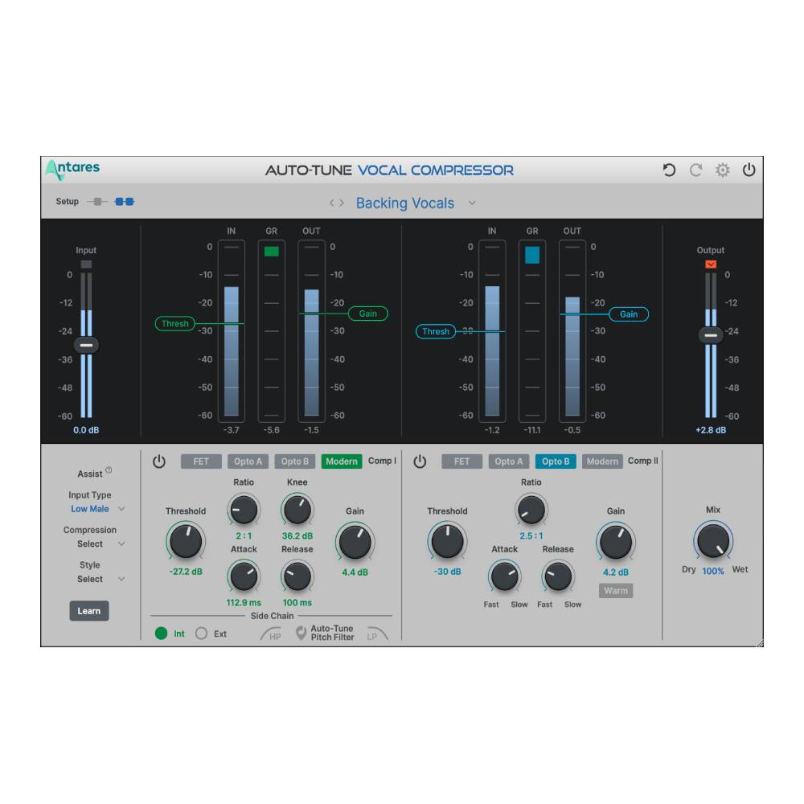804x804 pixels.
Task: Select Modern mode in Comp II
Action: coord(602,461)
